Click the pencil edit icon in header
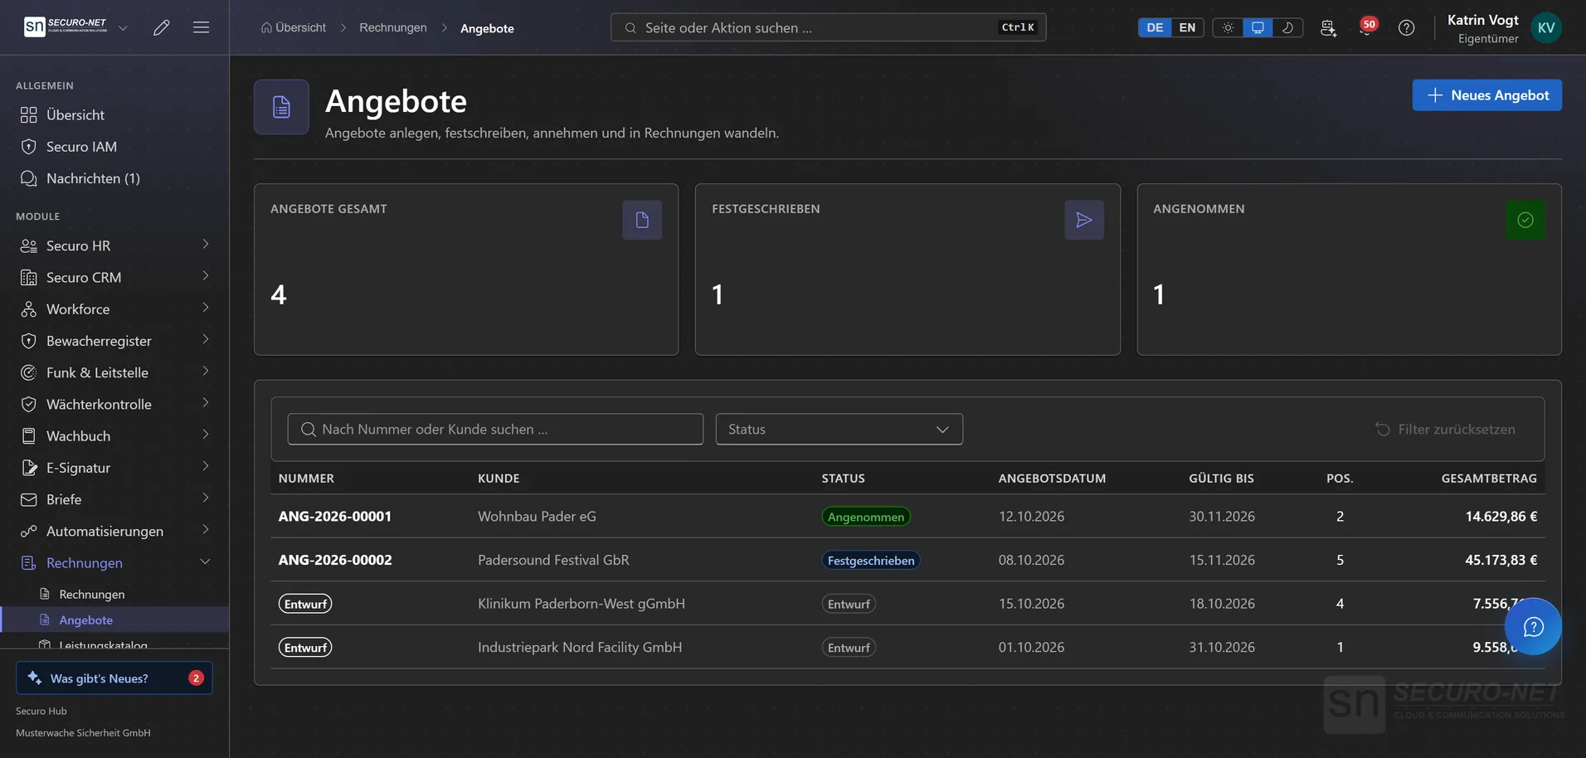 click(x=162, y=27)
